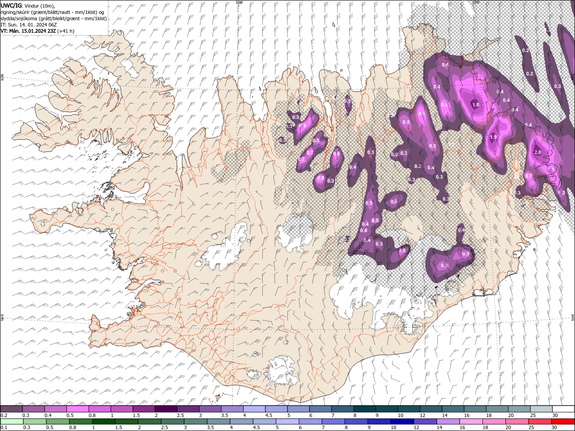
Task: Pick lower legend swatch between 10 and 12
Action: pos(402,422)
